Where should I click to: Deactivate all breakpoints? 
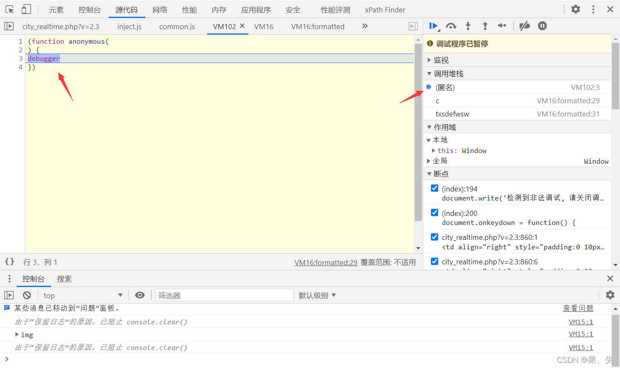(525, 26)
